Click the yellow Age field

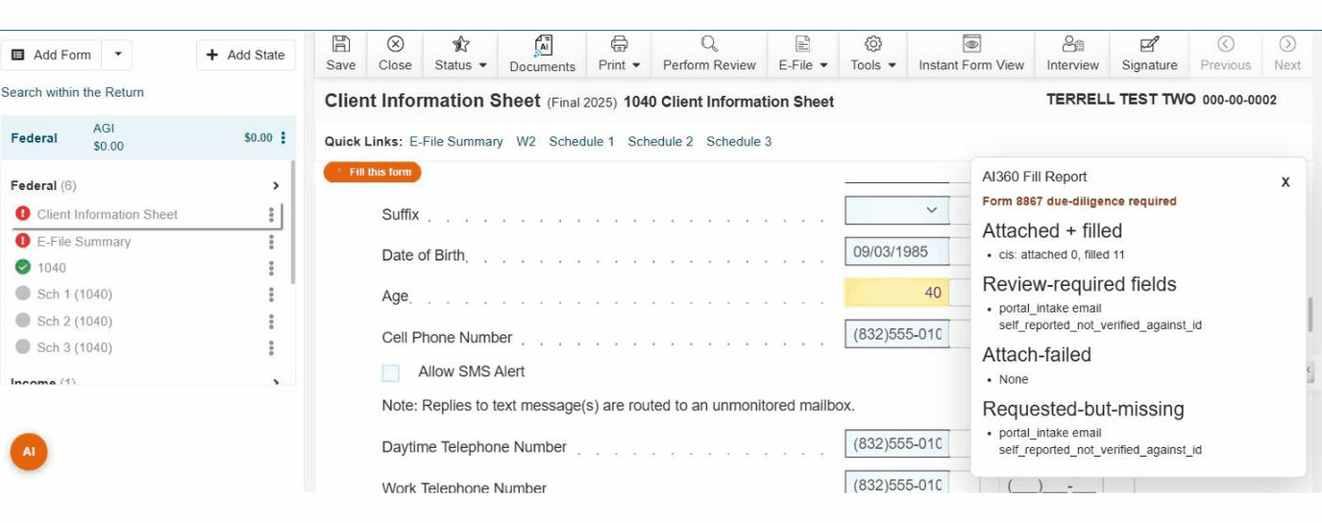[x=896, y=293]
